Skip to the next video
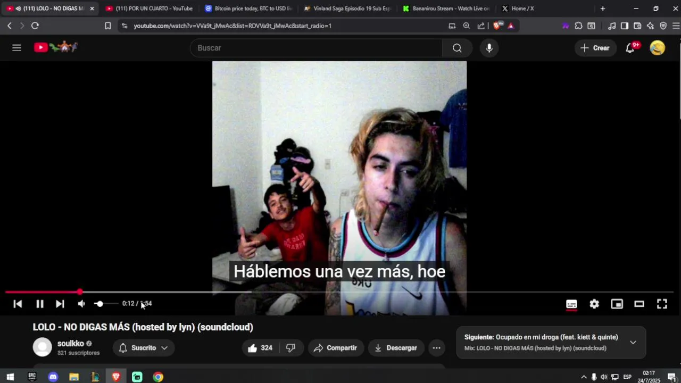 click(60, 304)
